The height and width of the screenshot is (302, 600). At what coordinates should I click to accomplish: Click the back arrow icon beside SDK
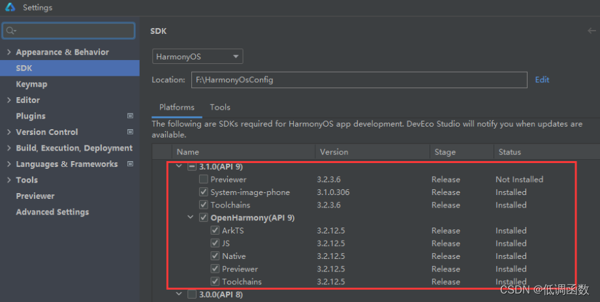click(592, 31)
